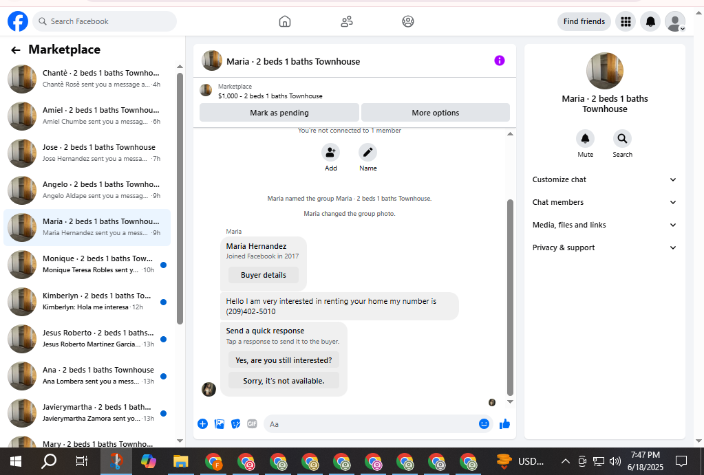The image size is (704, 475).
Task: Open Ana unread conversation
Action: click(x=87, y=376)
